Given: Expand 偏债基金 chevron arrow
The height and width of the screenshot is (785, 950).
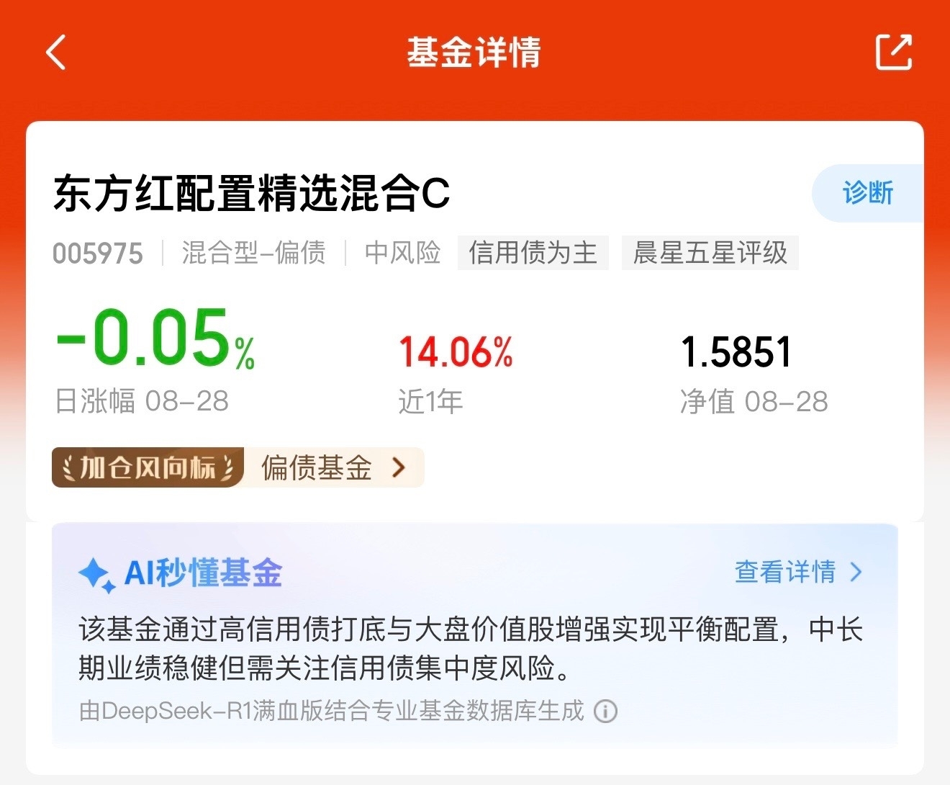Looking at the screenshot, I should pos(399,467).
